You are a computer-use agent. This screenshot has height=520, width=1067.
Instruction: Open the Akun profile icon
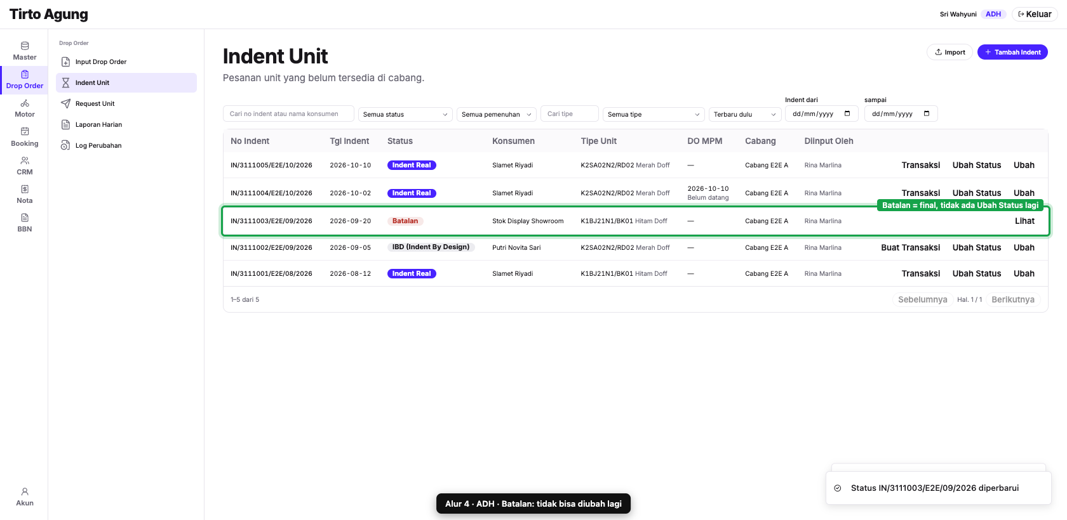(x=25, y=491)
